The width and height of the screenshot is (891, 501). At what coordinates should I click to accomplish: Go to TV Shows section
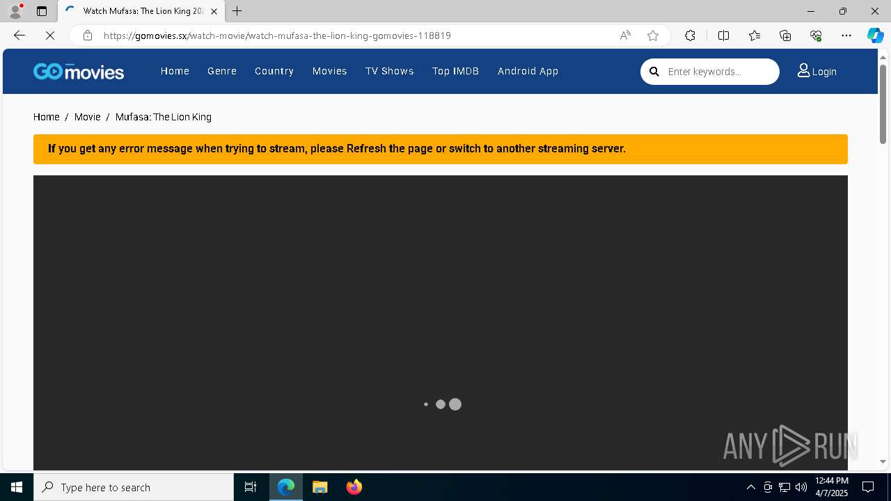390,71
